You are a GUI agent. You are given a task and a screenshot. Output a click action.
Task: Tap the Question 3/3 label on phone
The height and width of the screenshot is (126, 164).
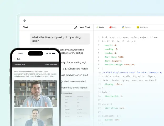tap(19, 64)
